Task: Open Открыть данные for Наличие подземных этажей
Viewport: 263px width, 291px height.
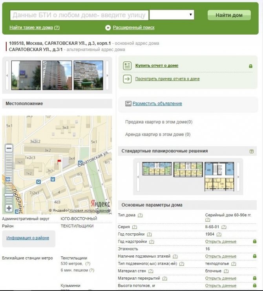Action: (221, 256)
